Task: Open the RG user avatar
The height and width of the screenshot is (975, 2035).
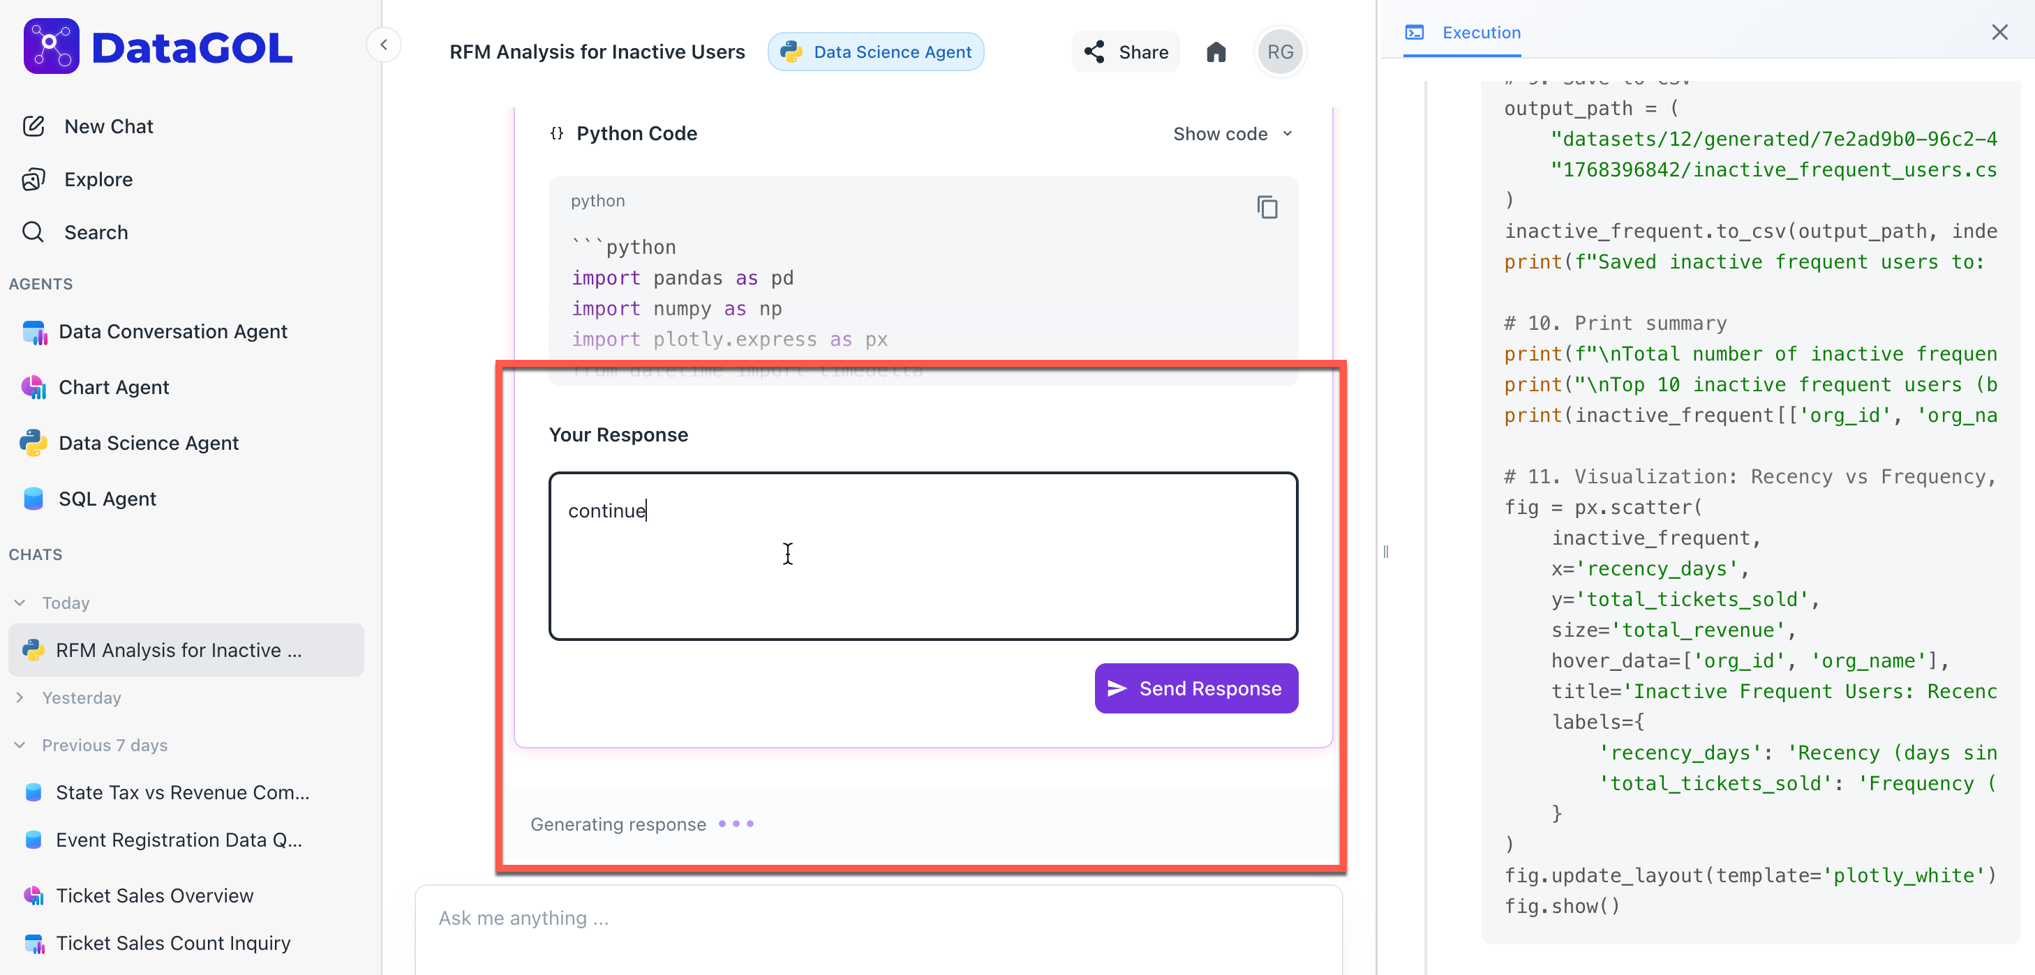Action: coord(1279,52)
